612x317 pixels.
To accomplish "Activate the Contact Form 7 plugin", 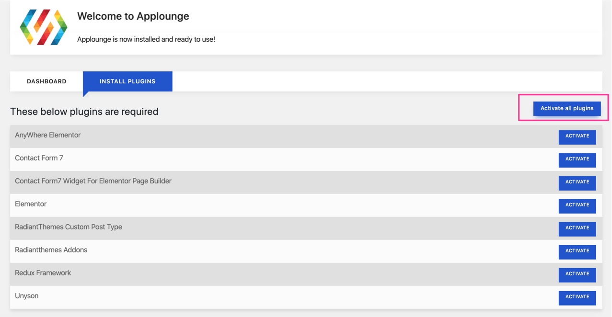I will point(577,159).
